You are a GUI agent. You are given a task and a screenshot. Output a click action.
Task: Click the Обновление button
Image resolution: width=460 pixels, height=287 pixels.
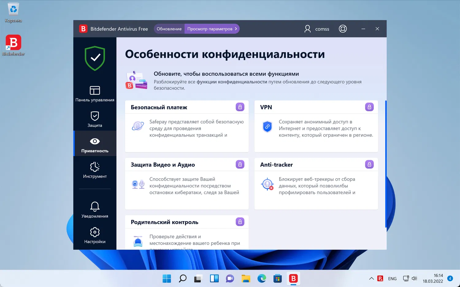(x=169, y=29)
